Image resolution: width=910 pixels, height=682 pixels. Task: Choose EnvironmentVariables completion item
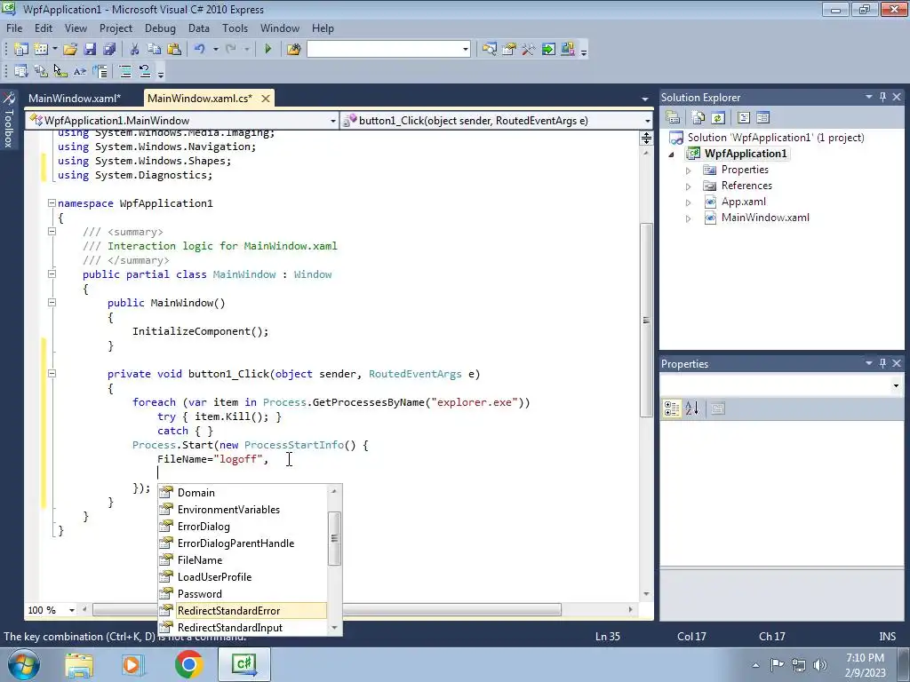coord(243,509)
